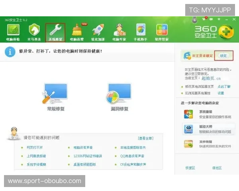239x191 pixels.
Task: Click the 360 yellow plus logo ball
Action: click(226, 32)
